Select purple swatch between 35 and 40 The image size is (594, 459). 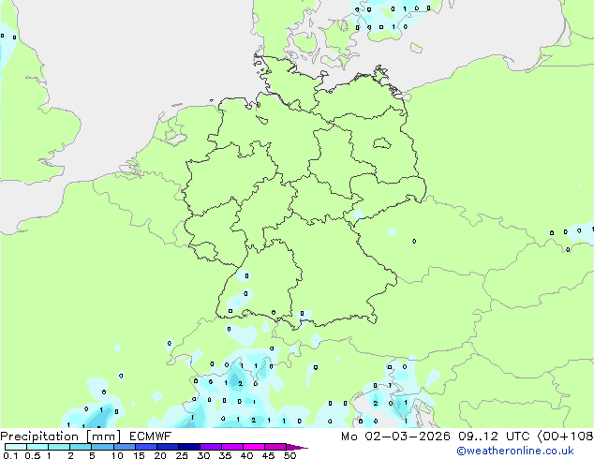click(232, 447)
